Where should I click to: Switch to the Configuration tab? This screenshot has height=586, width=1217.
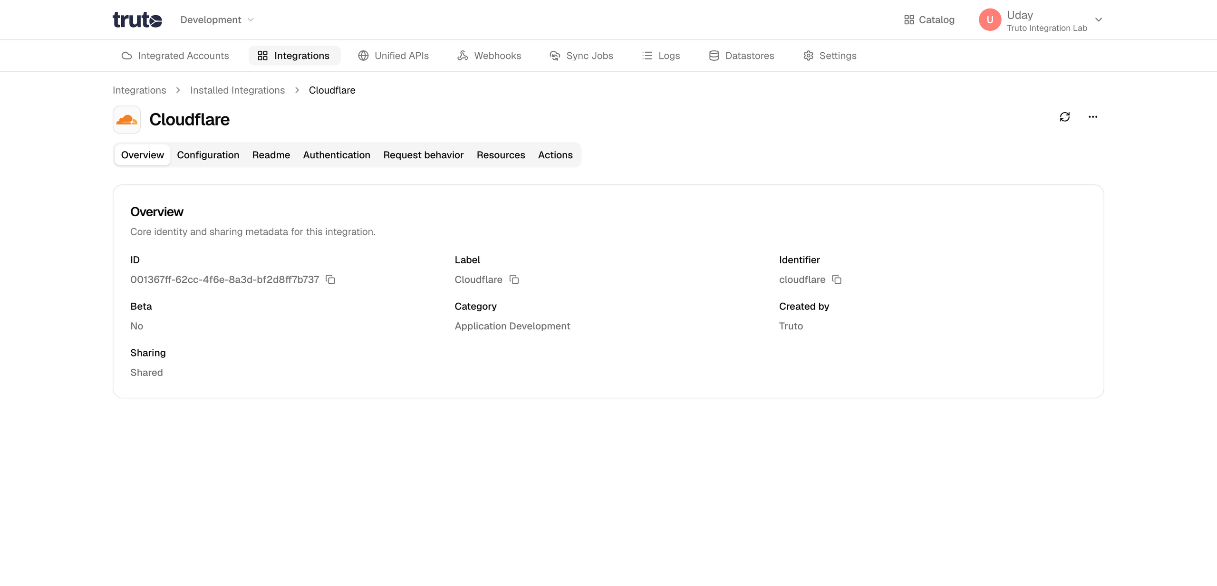tap(208, 155)
